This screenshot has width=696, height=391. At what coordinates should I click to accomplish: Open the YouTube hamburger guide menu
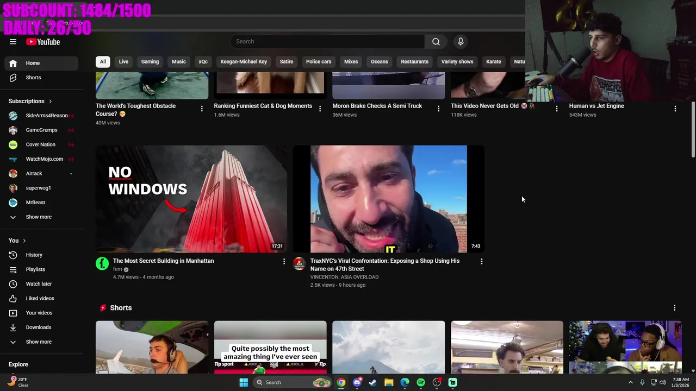[x=13, y=42]
